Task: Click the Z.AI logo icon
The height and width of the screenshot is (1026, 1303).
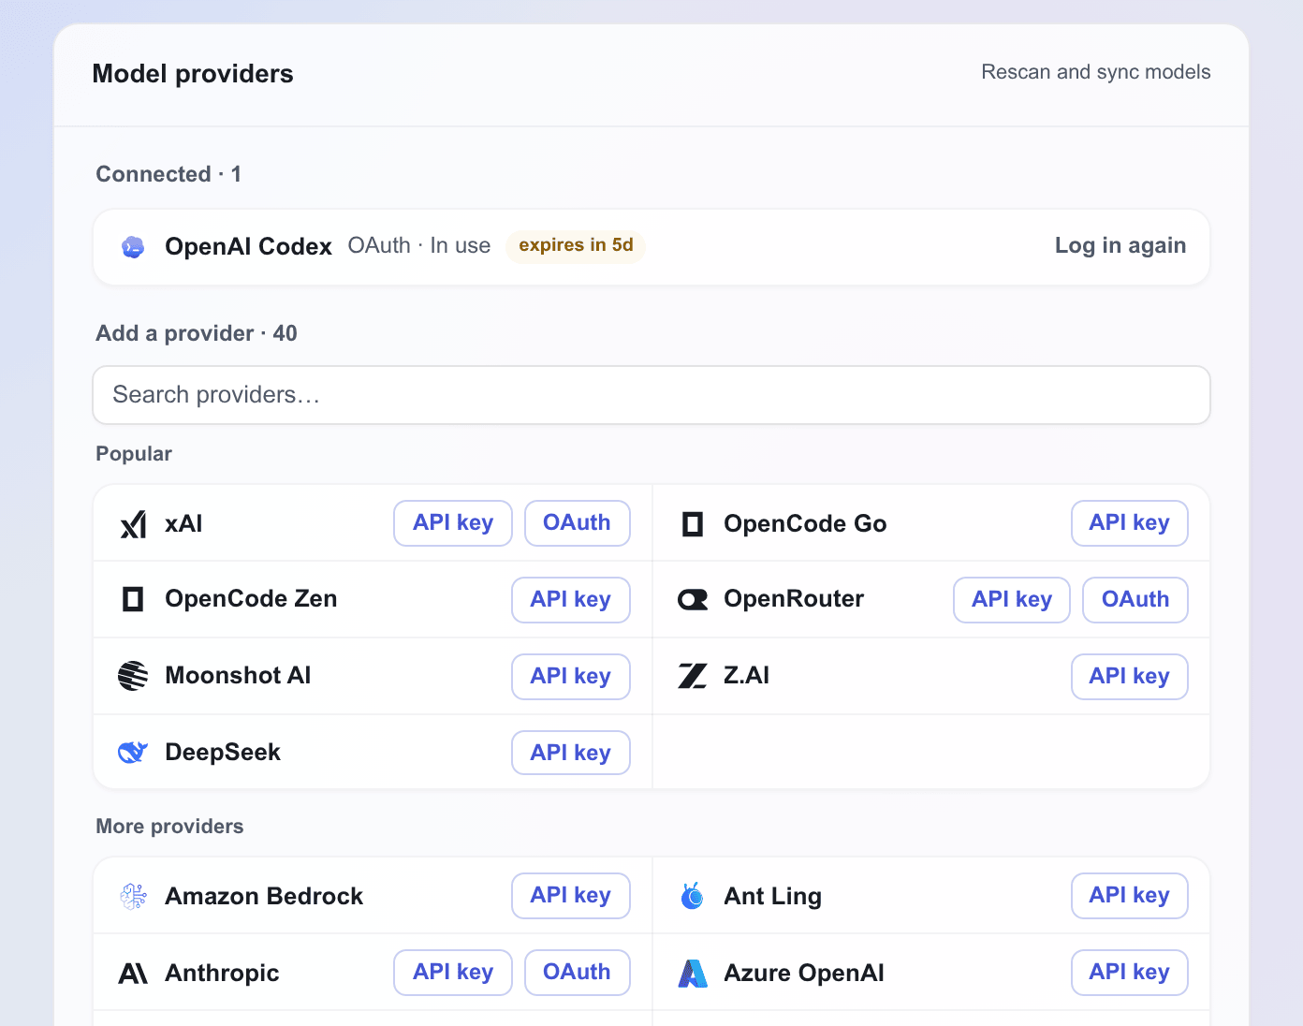Action: [x=693, y=676]
